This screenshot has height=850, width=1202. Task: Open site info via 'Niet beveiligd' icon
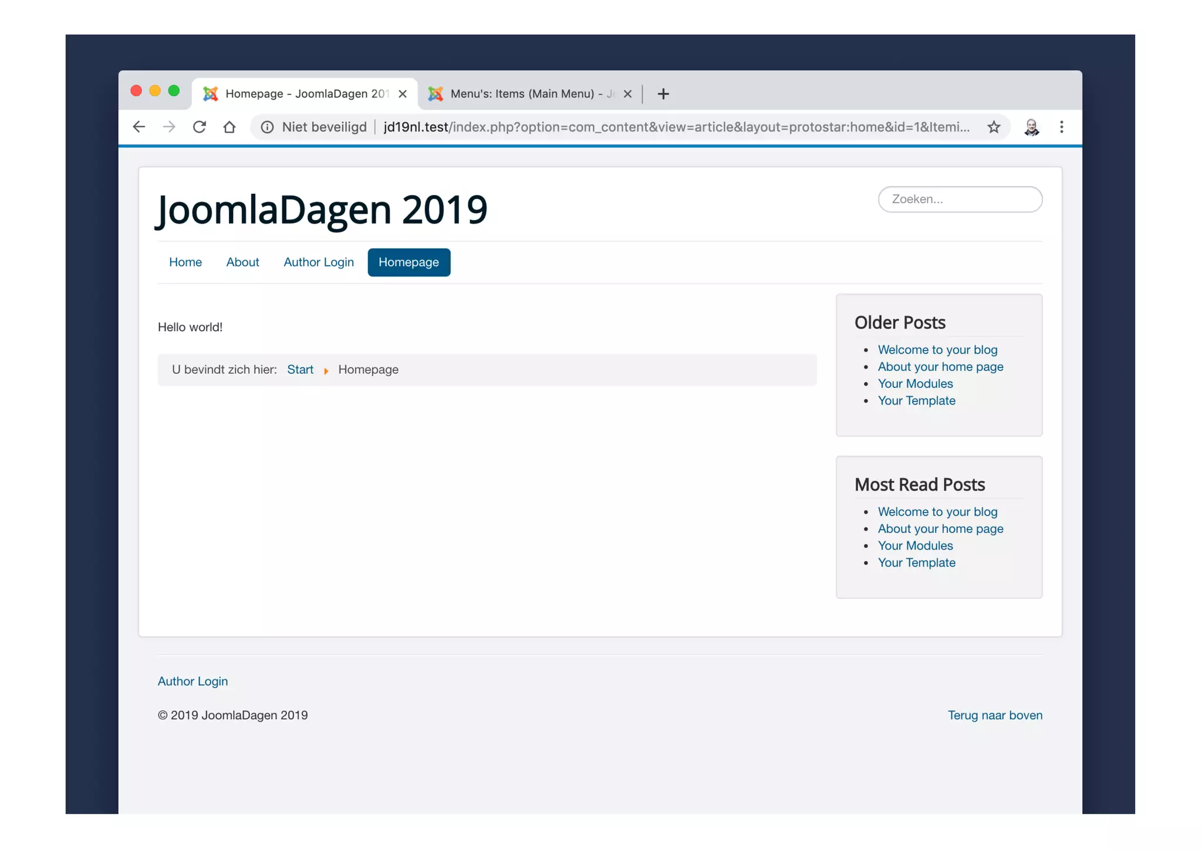coord(267,127)
